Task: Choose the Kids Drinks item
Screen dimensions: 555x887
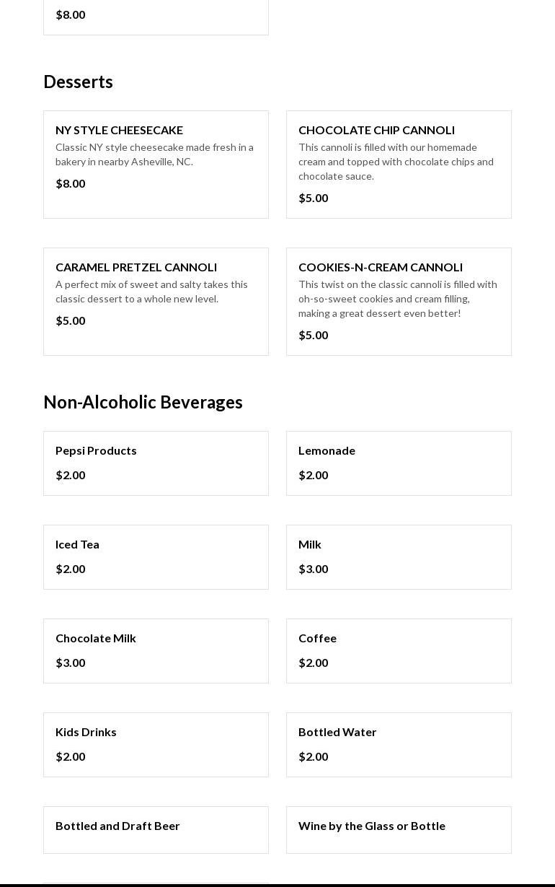Action: pos(156,745)
